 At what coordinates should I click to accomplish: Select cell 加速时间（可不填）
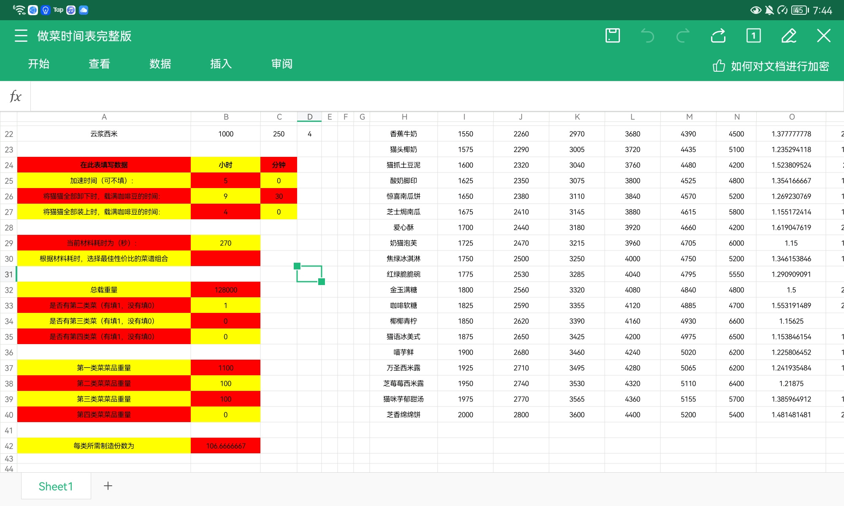pos(104,180)
